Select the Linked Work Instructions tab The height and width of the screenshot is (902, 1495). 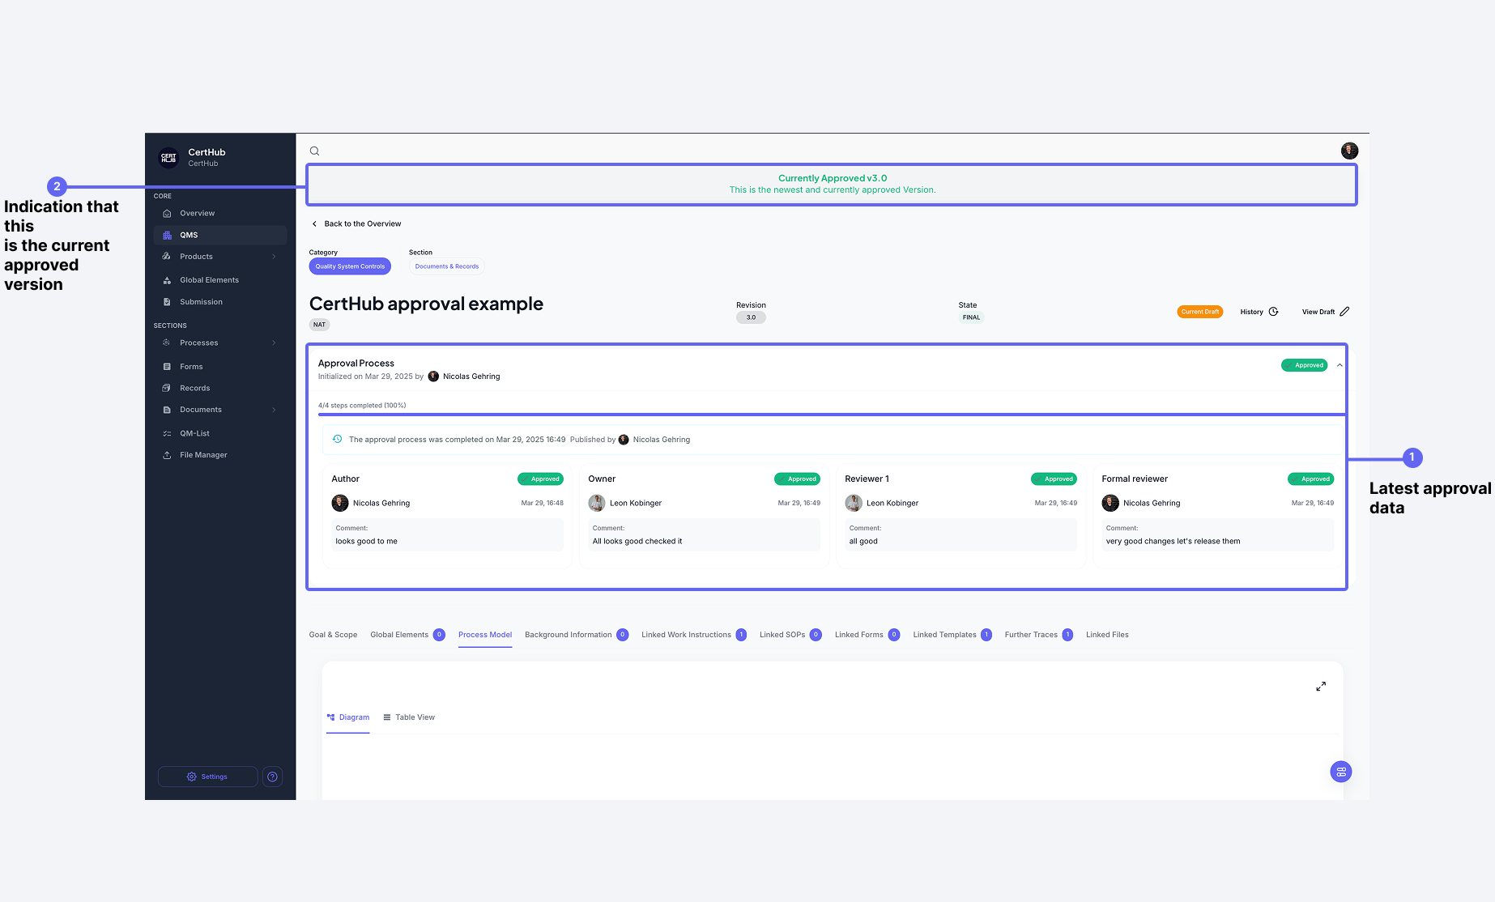click(686, 635)
